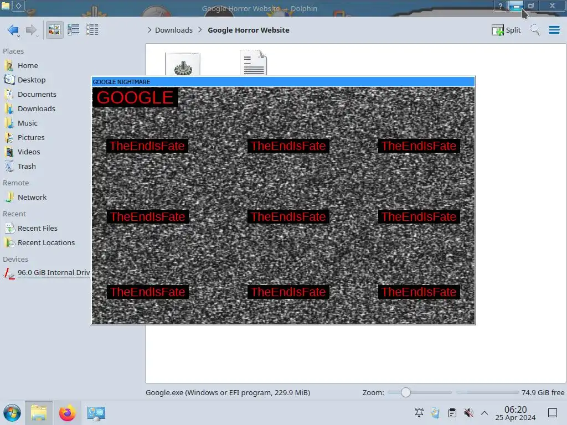Open the notifications bell tray icon

coord(419,413)
